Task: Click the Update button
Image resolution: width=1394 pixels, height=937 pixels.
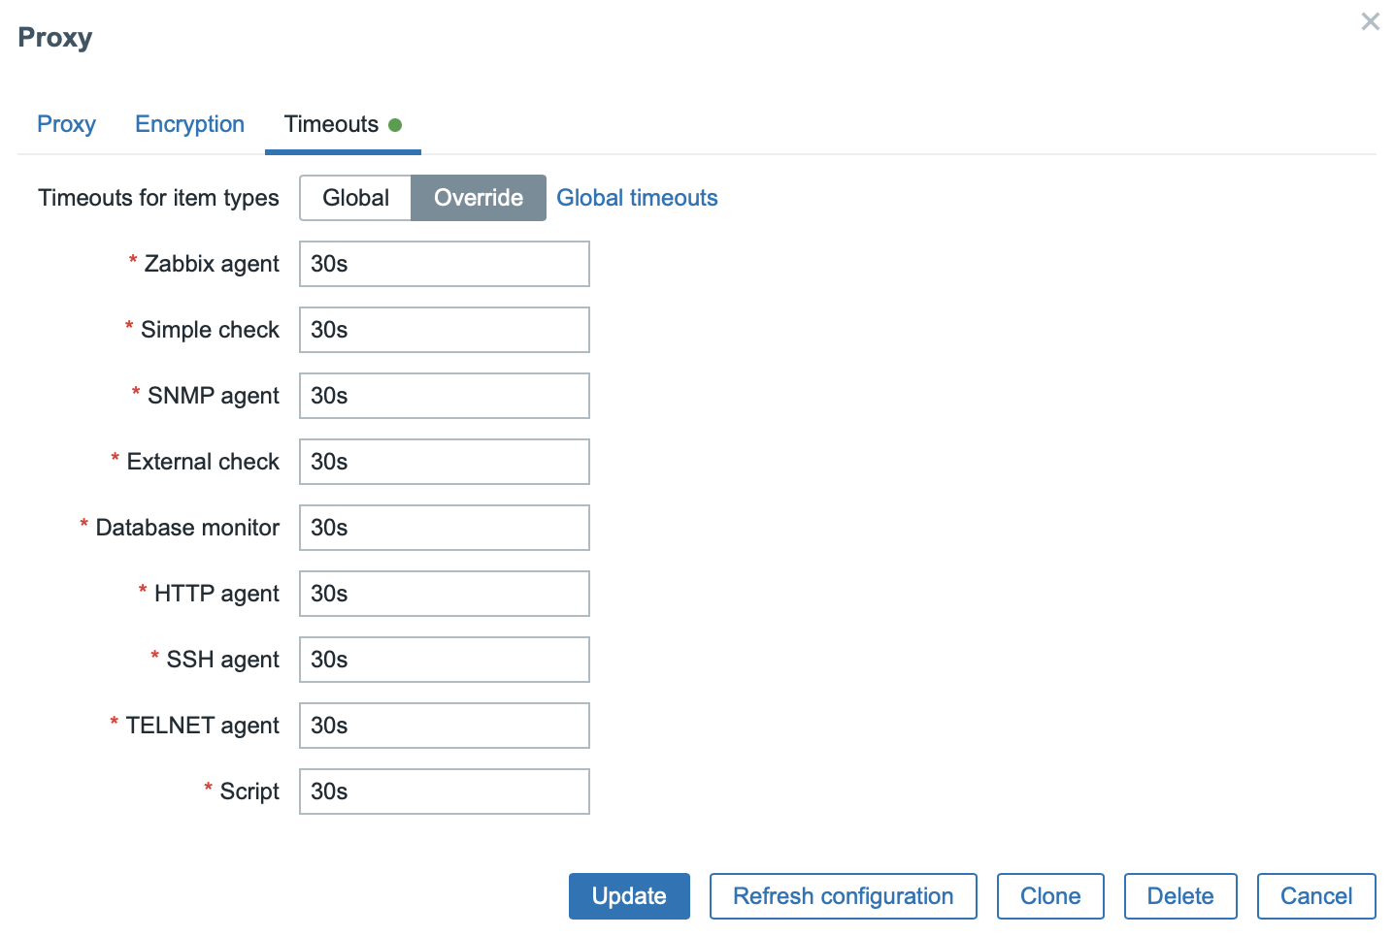Action: [629, 896]
